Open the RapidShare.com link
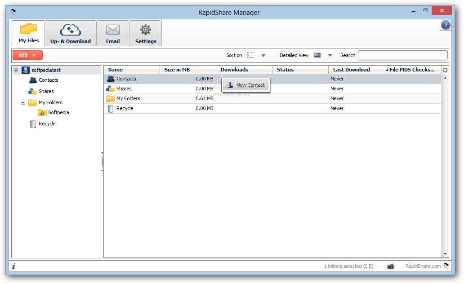 (x=423, y=266)
